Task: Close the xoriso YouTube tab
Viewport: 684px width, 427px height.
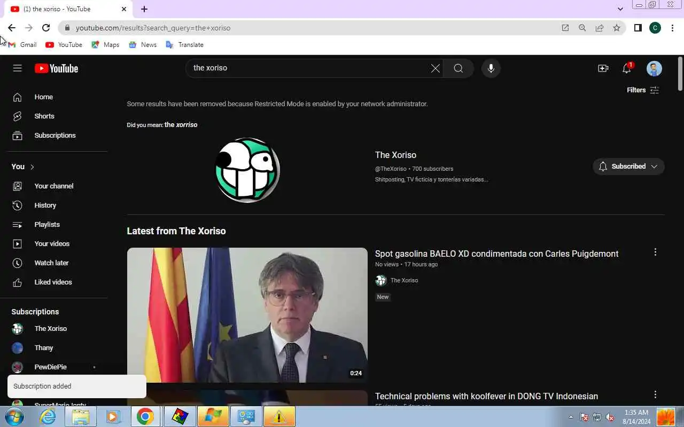Action: tap(124, 9)
